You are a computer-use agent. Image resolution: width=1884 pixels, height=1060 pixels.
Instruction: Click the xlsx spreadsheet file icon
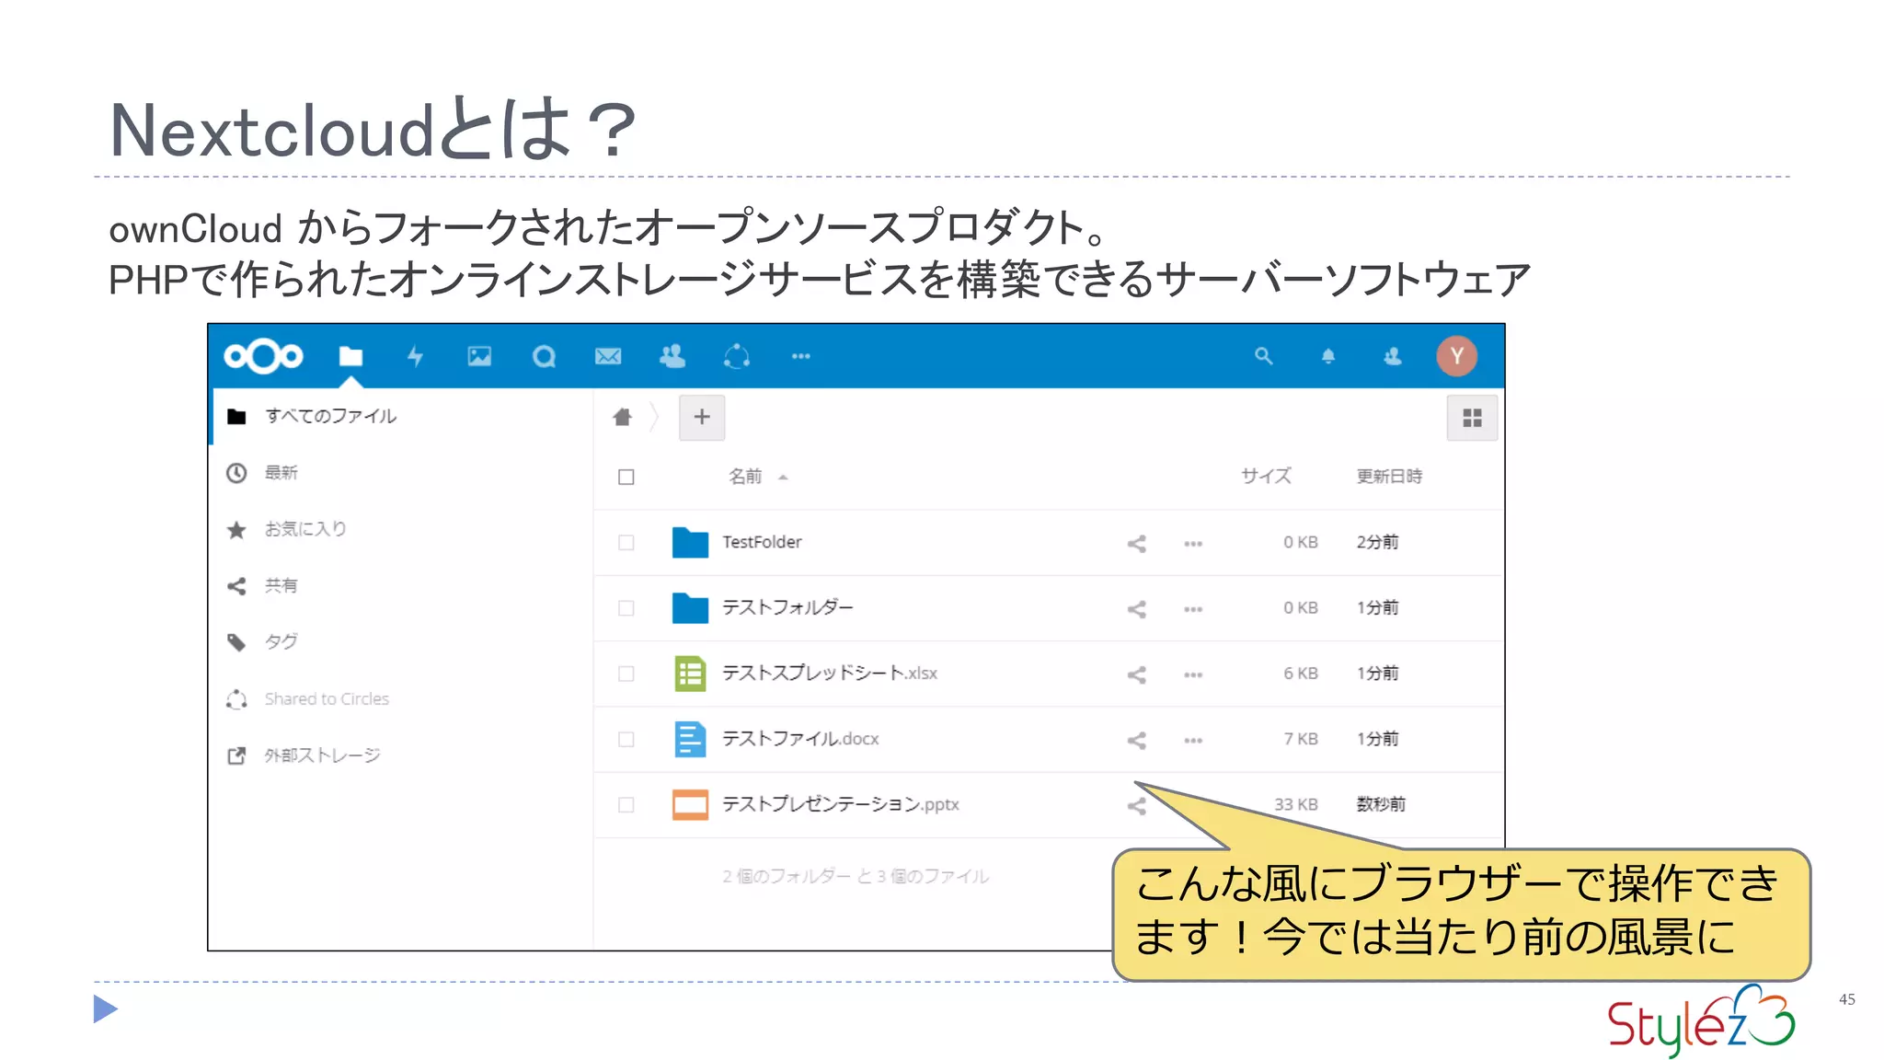[x=690, y=674]
